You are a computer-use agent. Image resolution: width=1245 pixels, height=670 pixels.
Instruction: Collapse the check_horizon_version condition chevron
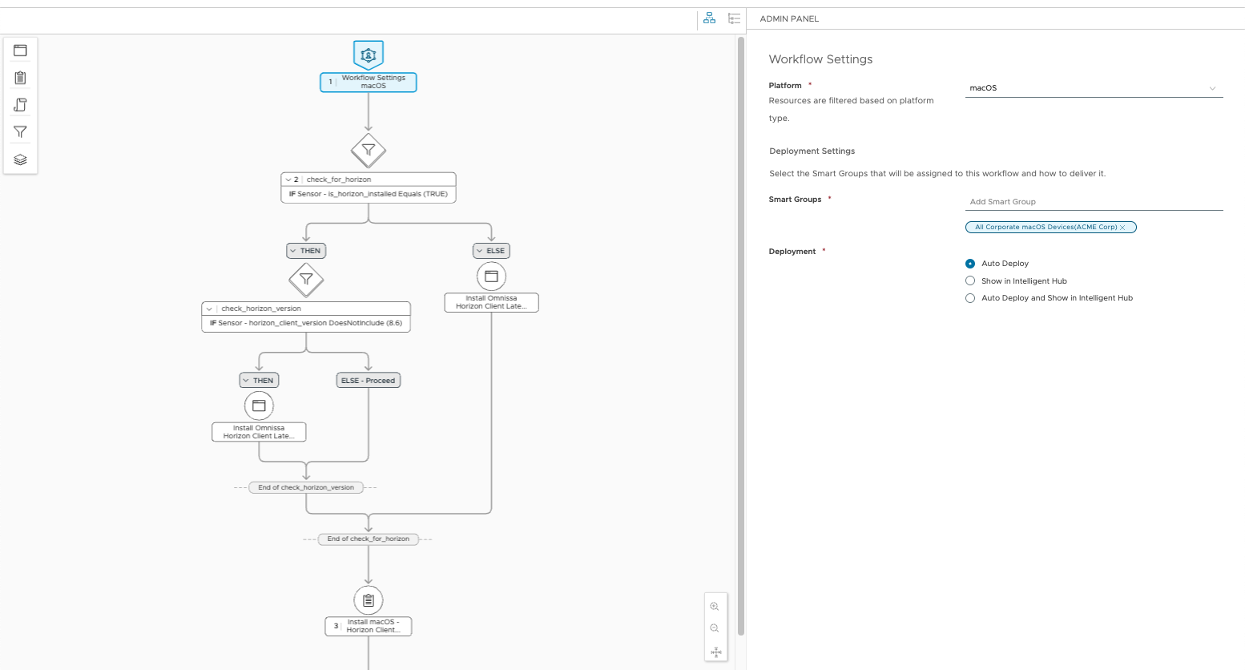pos(209,309)
